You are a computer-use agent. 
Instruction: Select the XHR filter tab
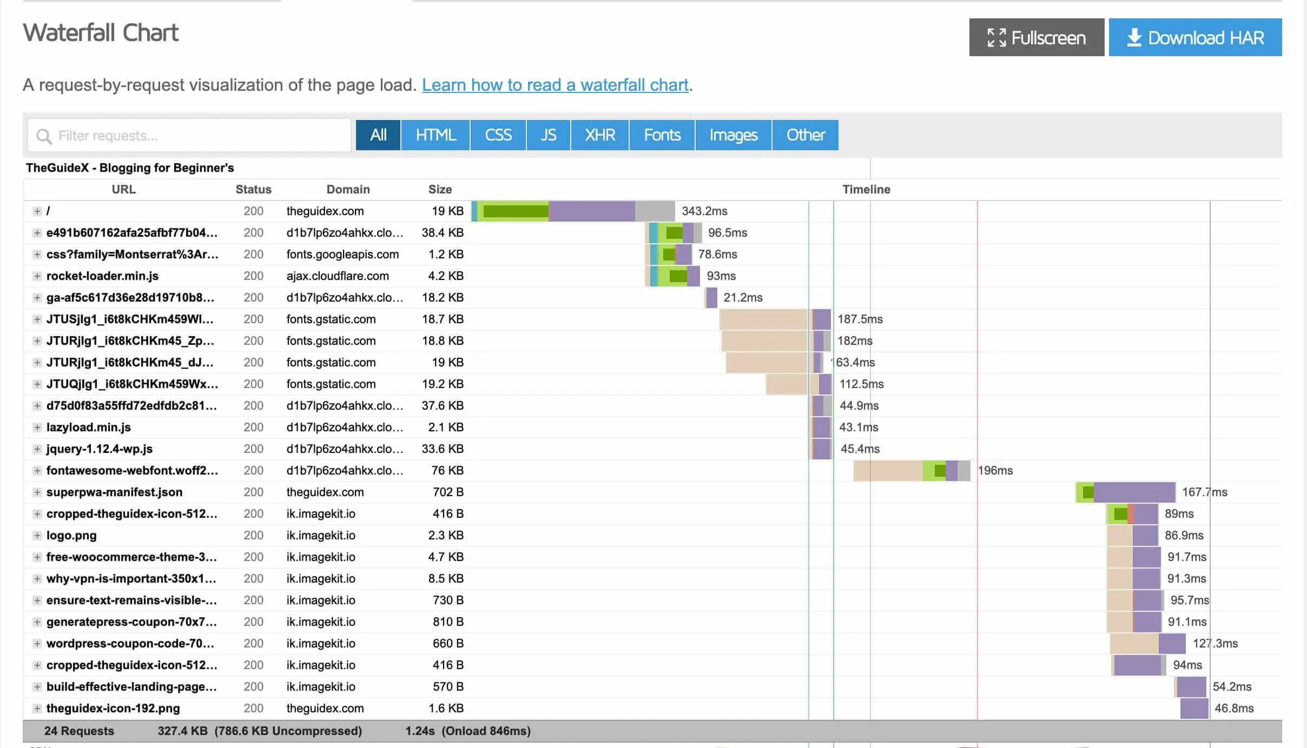599,135
